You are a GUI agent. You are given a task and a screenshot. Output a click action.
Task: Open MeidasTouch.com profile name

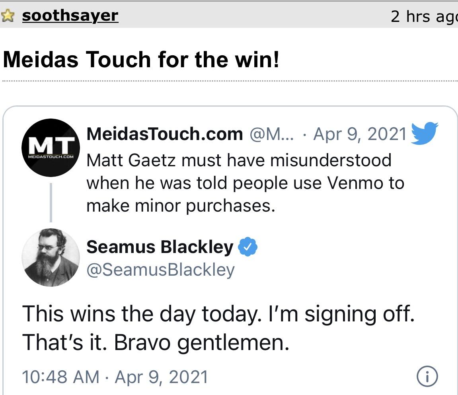tap(165, 134)
